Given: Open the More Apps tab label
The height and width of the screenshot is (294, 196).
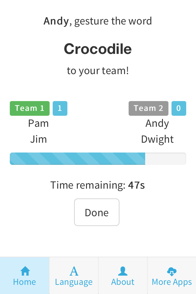Looking at the screenshot, I should [172, 282].
